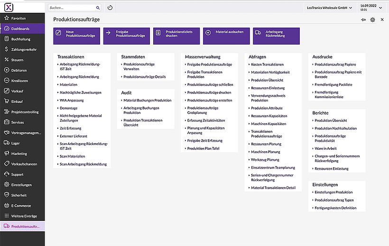Click the Neue Produktionsaufträge button
Viewport: 389px width, 246px height.
coord(77,36)
